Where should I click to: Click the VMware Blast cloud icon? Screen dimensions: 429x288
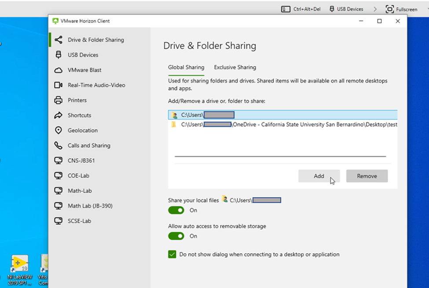[x=58, y=70]
